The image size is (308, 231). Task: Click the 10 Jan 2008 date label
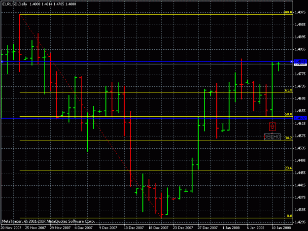click(281, 228)
